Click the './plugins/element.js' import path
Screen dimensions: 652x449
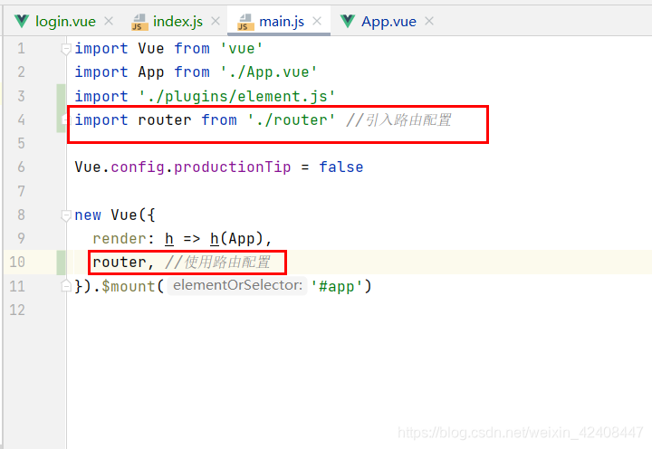(237, 97)
